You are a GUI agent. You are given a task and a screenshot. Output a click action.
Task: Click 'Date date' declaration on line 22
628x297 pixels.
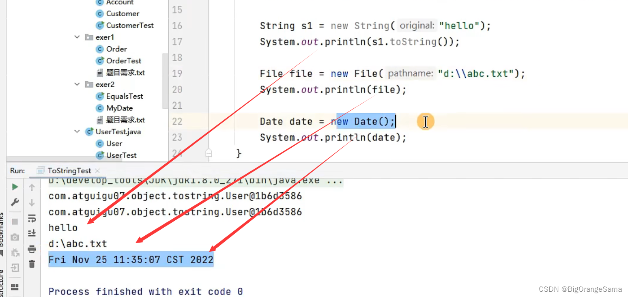pos(286,121)
